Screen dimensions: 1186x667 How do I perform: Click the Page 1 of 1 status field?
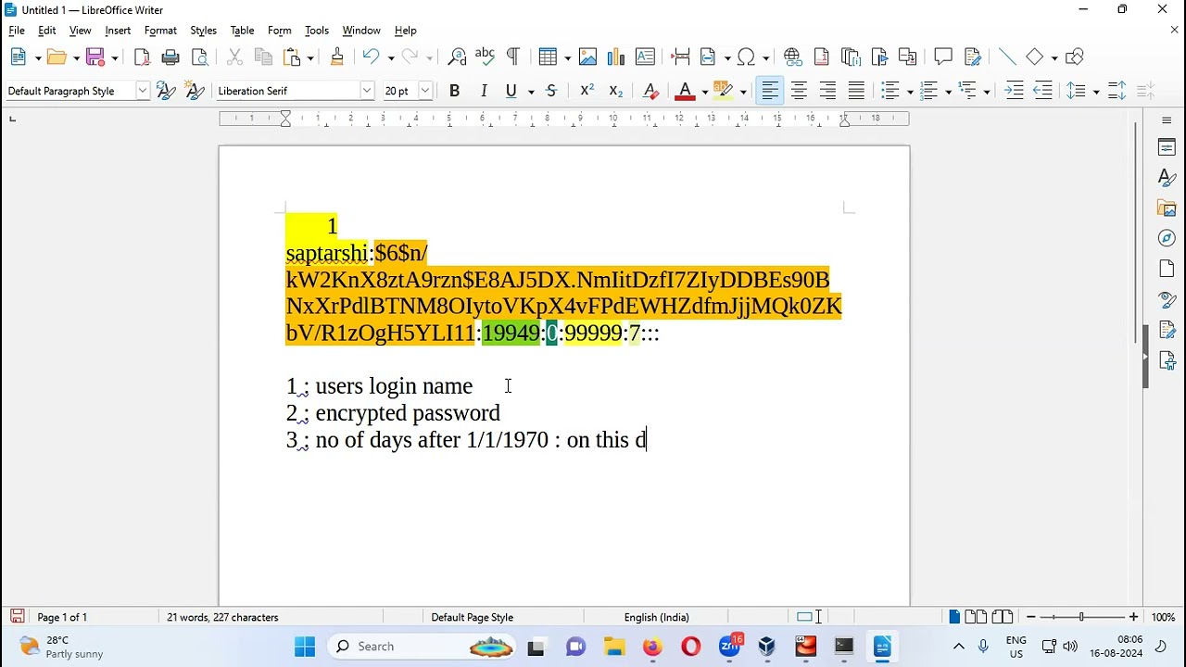(62, 617)
